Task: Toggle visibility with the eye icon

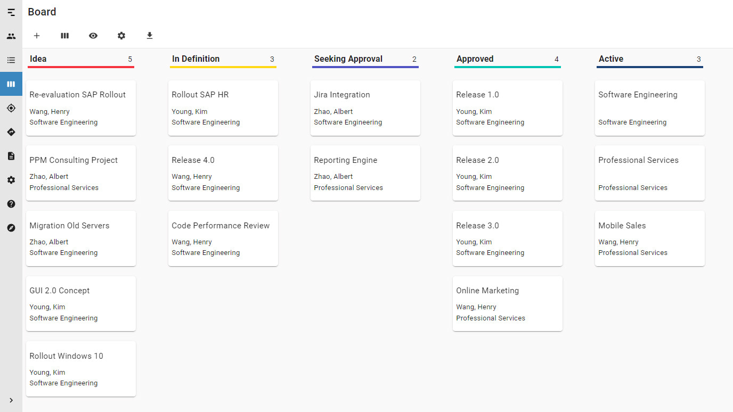Action: [x=93, y=36]
